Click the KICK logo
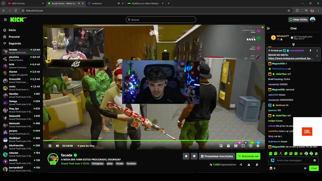This screenshot has height=181, width=322. coord(18,20)
